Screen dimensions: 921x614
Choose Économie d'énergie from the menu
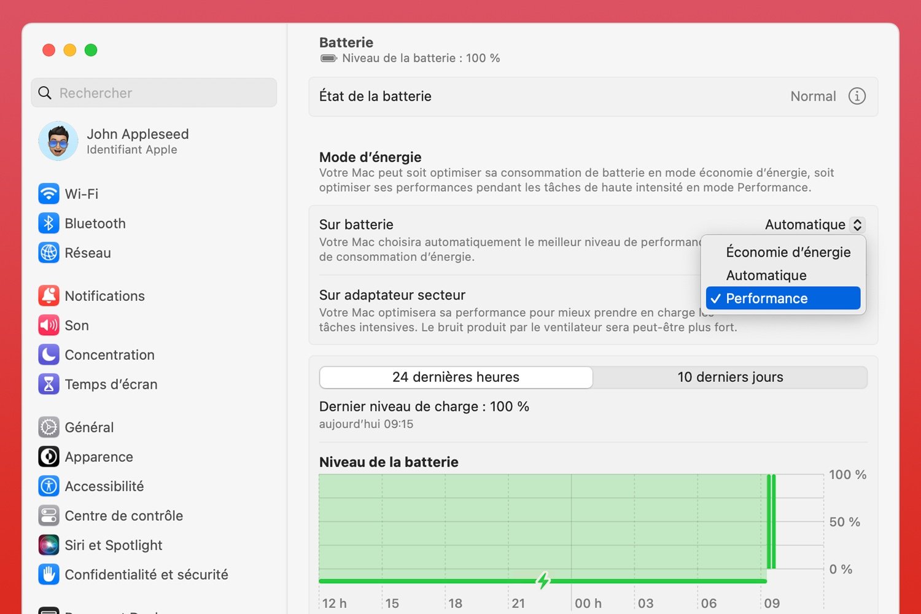tap(788, 252)
